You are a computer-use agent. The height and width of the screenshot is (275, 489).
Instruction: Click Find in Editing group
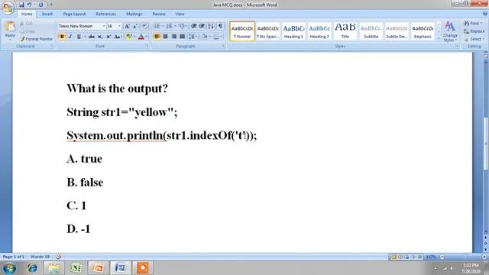click(473, 24)
